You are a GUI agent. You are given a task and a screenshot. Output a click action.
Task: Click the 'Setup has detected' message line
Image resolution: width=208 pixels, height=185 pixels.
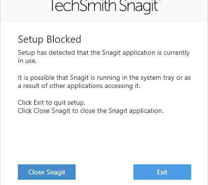[104, 53]
